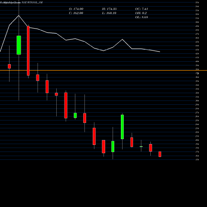This screenshot has width=207, height=207.
Task: Click the "OC: 7.41" readout
Action: pos(142,9)
